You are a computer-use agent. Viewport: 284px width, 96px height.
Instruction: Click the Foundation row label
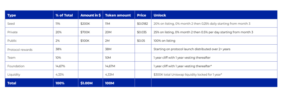click(16, 66)
